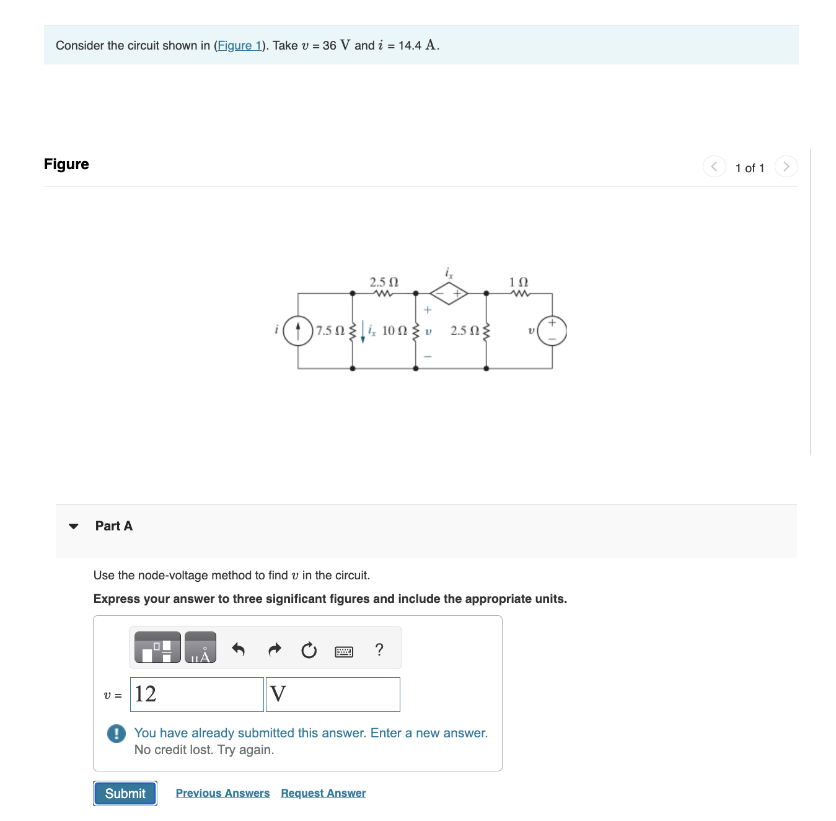
Task: Redo the last answer edit
Action: point(275,649)
